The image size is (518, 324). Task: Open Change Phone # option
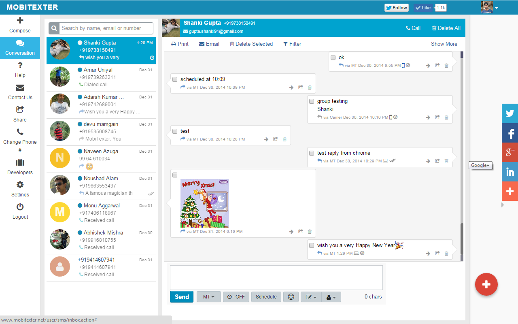tap(20, 140)
